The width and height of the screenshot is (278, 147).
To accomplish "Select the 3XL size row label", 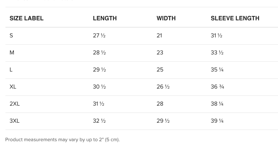I will click(15, 121).
